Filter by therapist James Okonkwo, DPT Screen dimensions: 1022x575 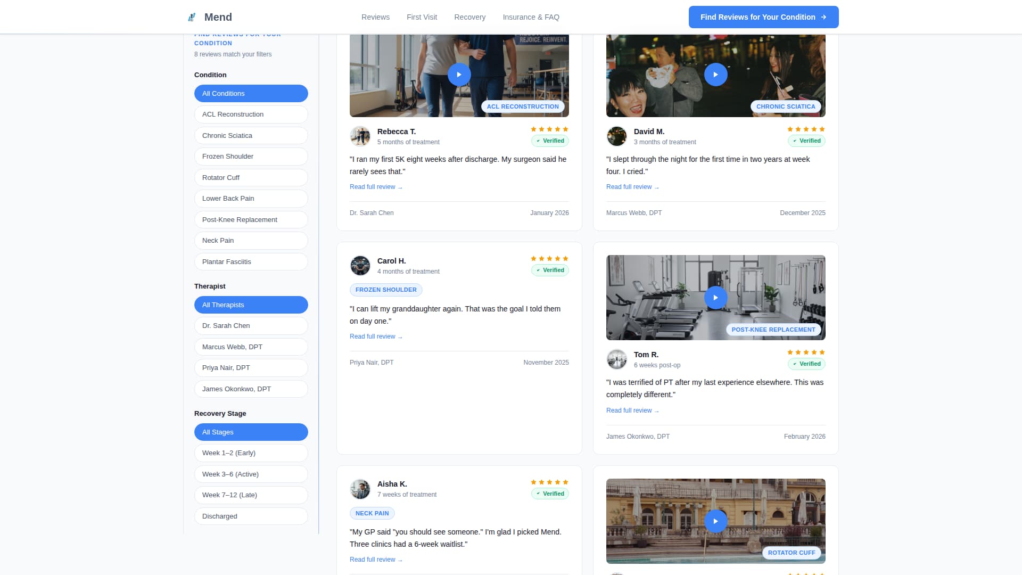point(251,389)
